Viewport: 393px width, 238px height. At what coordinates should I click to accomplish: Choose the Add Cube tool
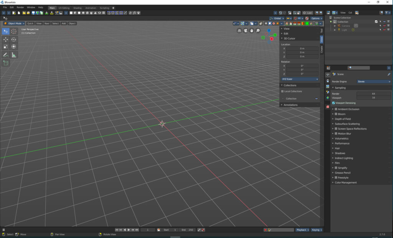(x=6, y=63)
